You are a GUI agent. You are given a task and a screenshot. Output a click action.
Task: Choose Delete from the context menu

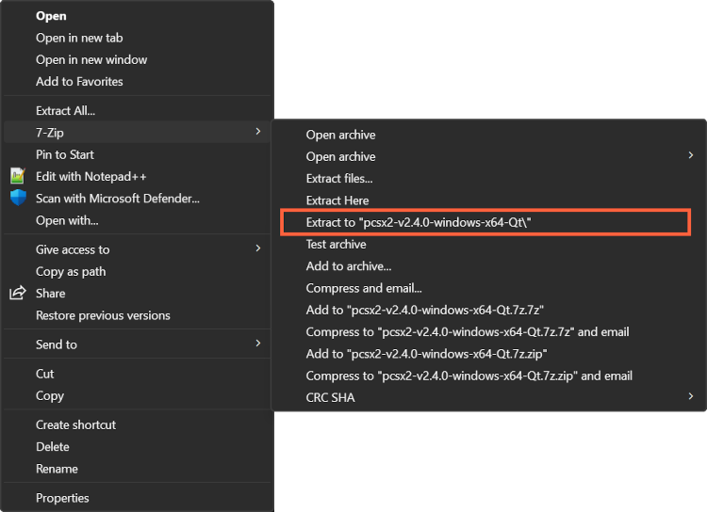pos(137,447)
